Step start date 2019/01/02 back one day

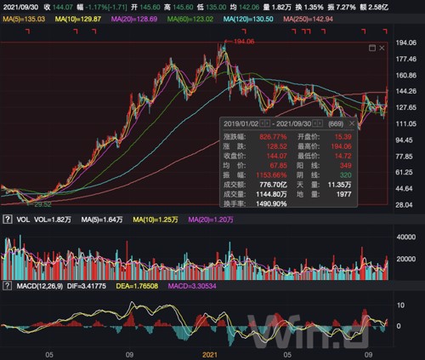[263, 123]
